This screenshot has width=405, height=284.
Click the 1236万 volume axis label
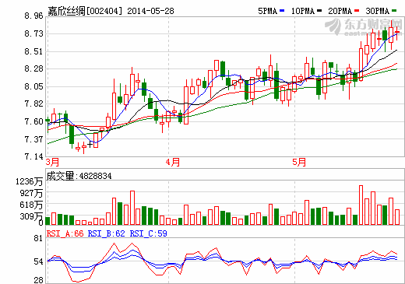[x=29, y=181]
